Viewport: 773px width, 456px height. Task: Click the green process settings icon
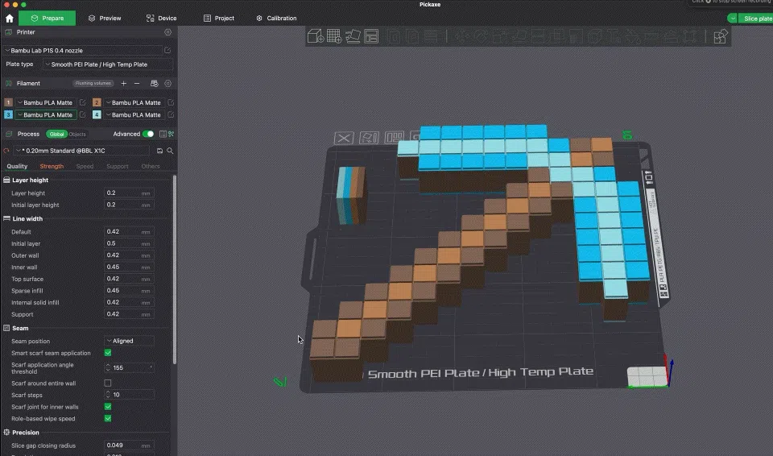pos(171,134)
